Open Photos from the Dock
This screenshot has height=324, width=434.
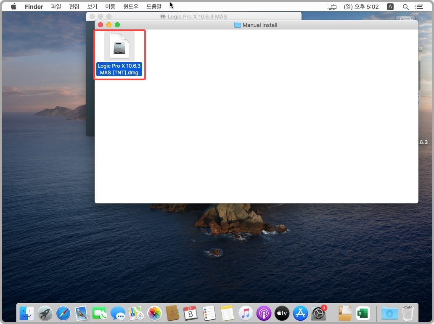[x=154, y=313]
